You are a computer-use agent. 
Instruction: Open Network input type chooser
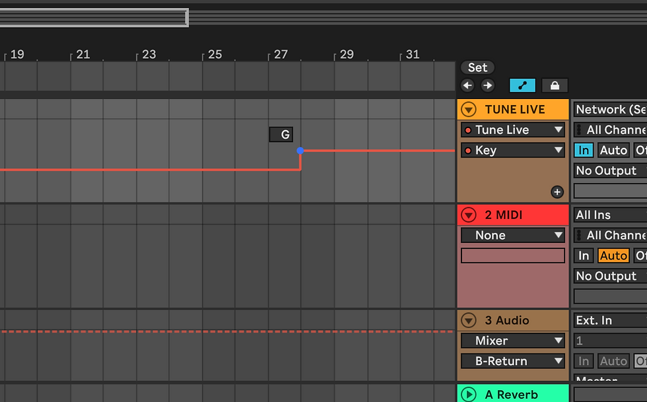pos(610,110)
